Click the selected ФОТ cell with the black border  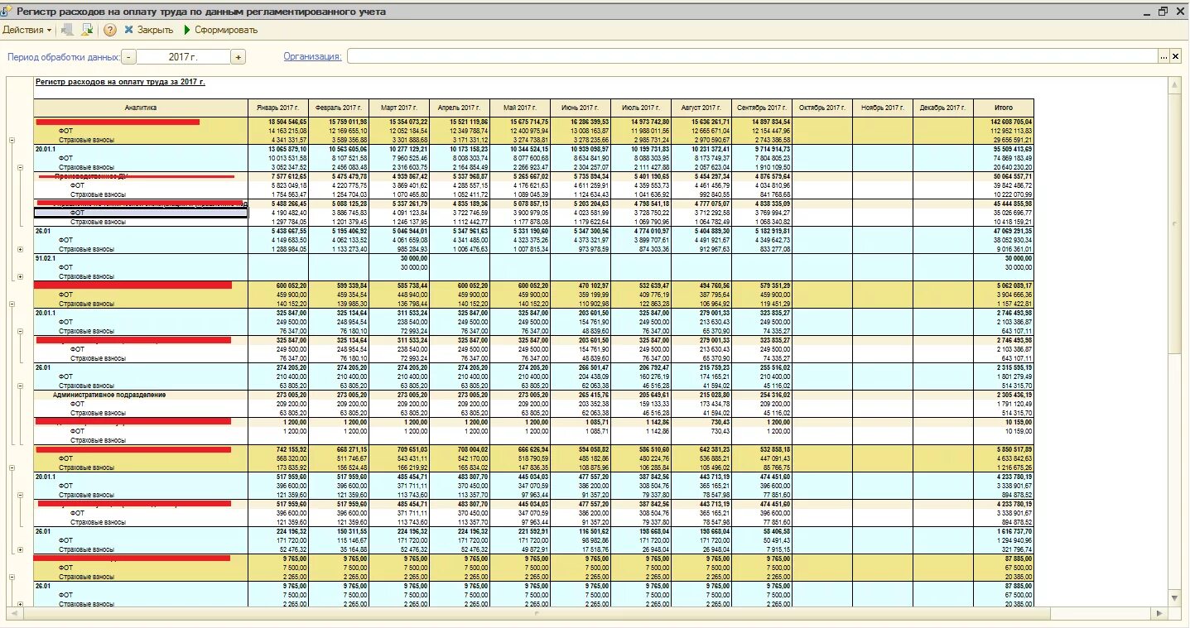coord(141,213)
